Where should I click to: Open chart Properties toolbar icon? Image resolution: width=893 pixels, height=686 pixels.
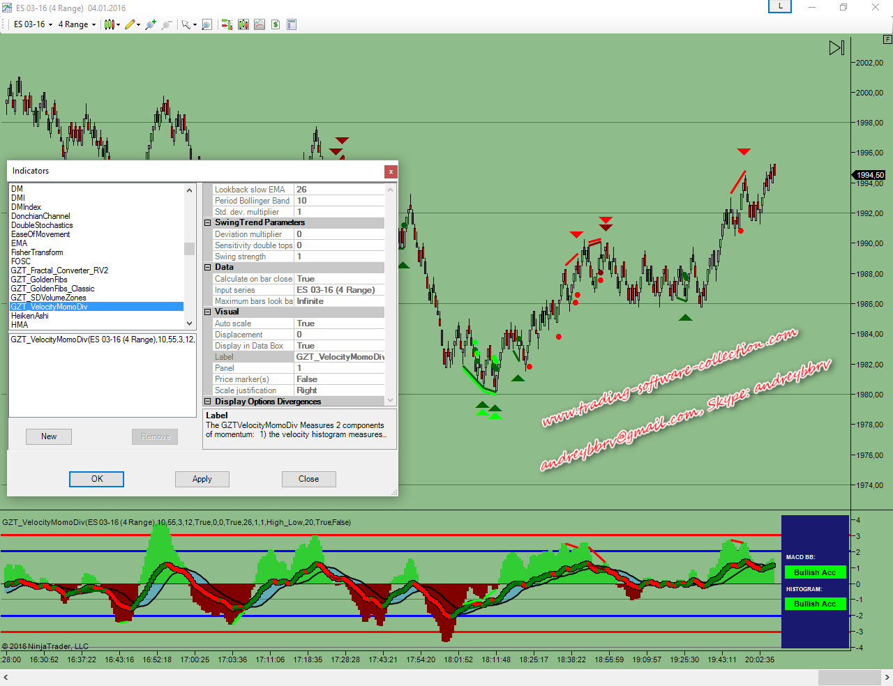(x=292, y=24)
